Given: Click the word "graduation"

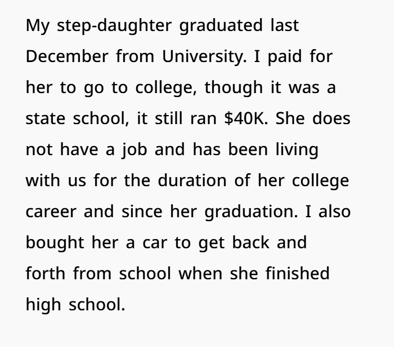Looking at the screenshot, I should coord(249,212).
